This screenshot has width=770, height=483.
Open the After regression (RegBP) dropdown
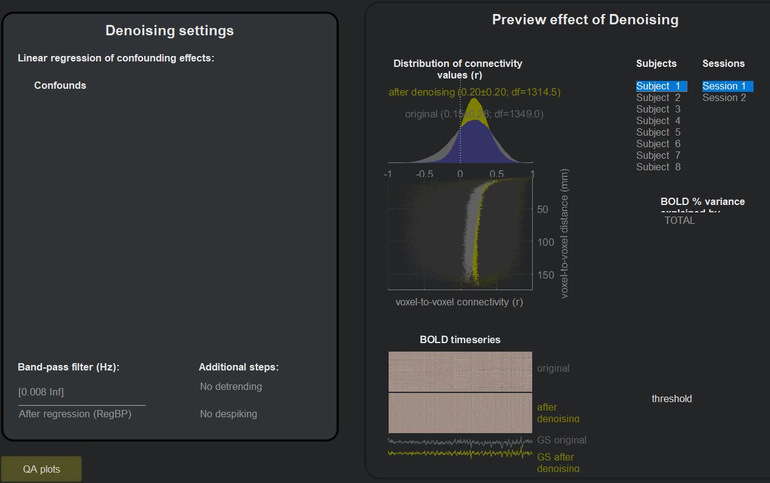[x=82, y=414]
